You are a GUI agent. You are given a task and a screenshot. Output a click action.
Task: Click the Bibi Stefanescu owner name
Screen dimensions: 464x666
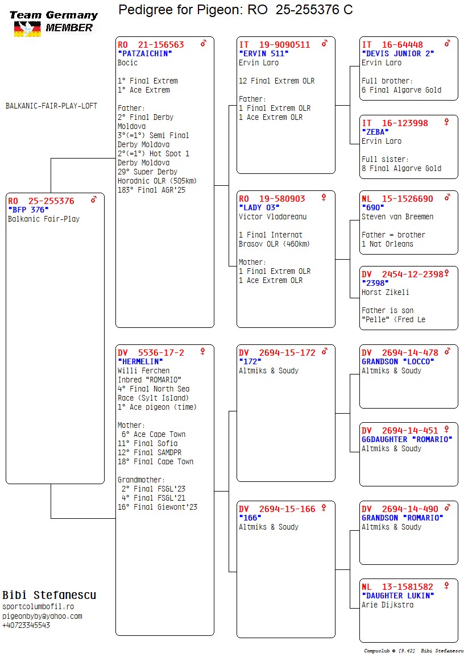49,594
